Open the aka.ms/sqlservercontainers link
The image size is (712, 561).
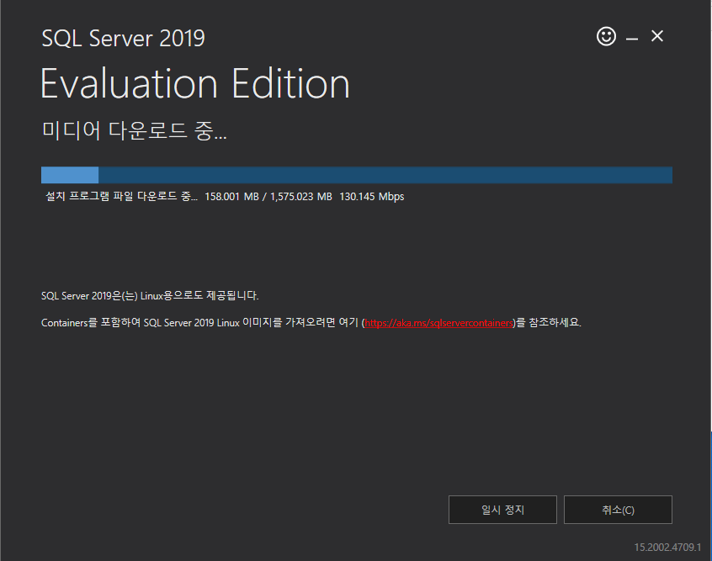click(438, 323)
